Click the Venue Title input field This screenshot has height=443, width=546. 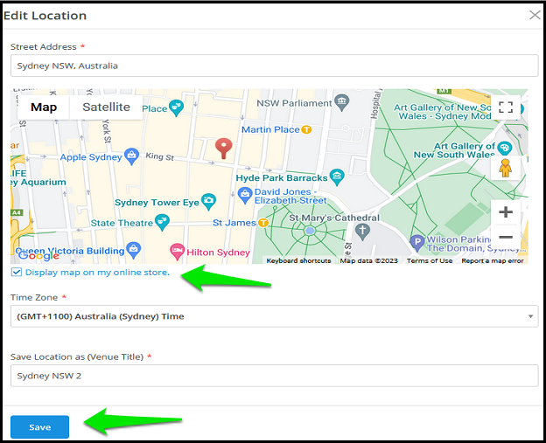pos(275,376)
